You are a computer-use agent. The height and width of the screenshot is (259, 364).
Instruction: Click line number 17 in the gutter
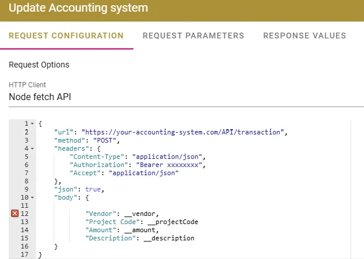(x=24, y=254)
